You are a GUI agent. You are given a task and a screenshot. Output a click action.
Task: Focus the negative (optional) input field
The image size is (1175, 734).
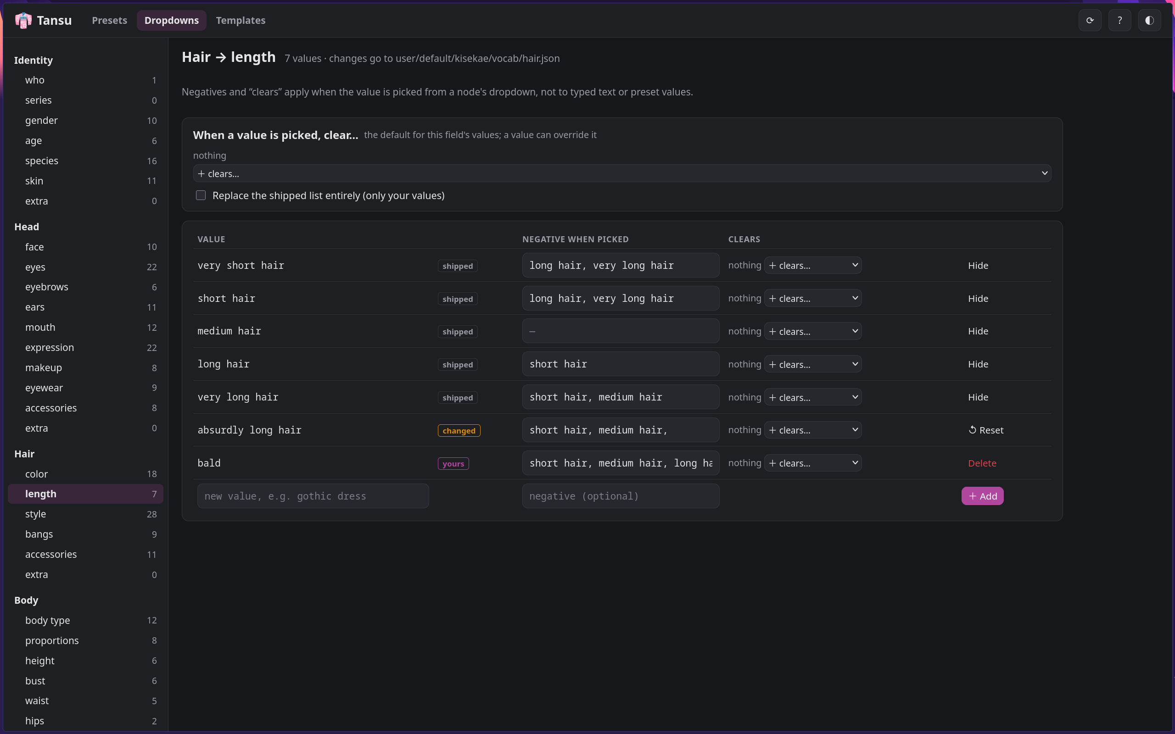pos(621,496)
